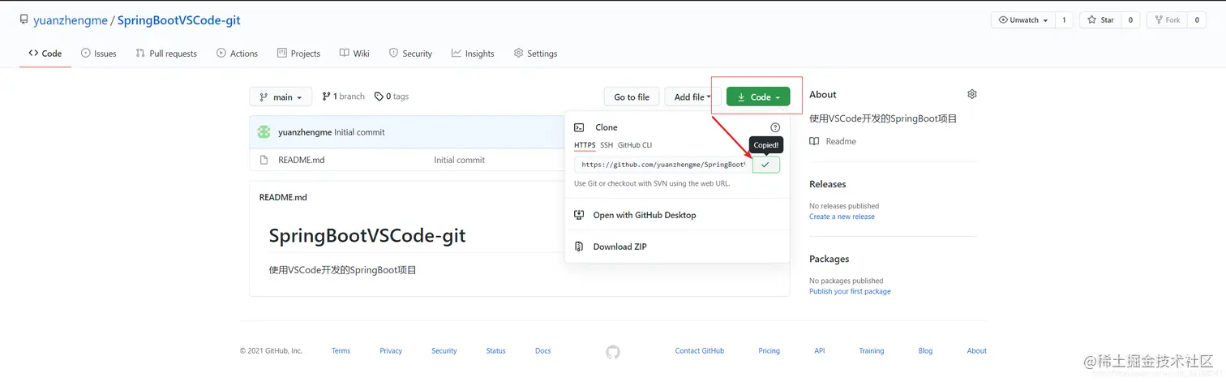Screen dimensions: 1226x382
Task: Open the Readme link in About
Action: click(833, 141)
